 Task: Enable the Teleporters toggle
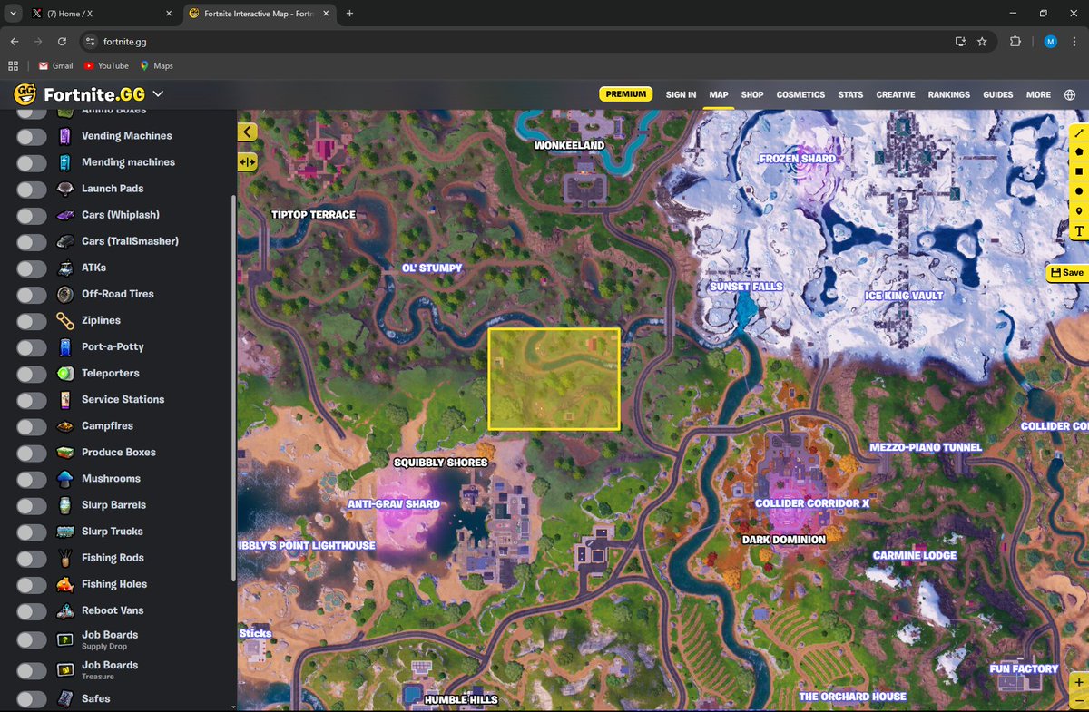coord(31,373)
